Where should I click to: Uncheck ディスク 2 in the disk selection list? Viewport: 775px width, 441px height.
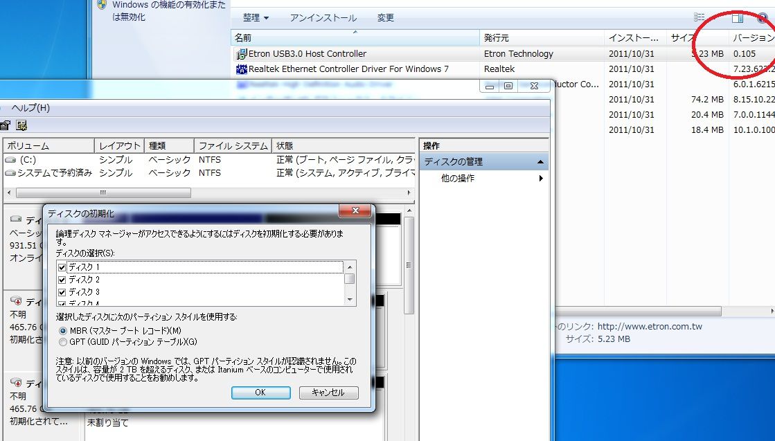(62, 280)
